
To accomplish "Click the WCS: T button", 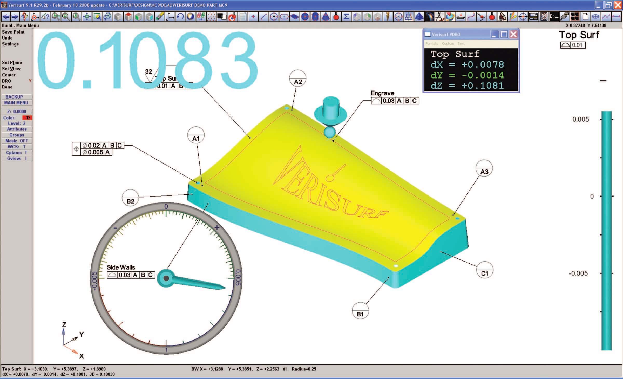I will (17, 147).
